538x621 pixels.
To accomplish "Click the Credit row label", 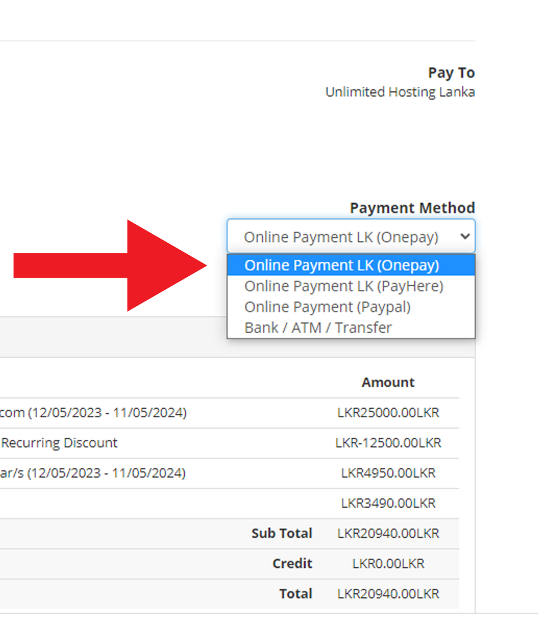I will coord(292,563).
